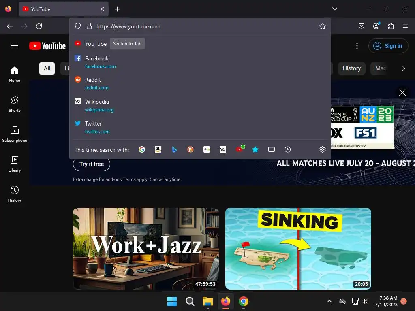Screen dimensions: 415x311
Task: Open Home in YouTube sidebar
Action: [15, 75]
